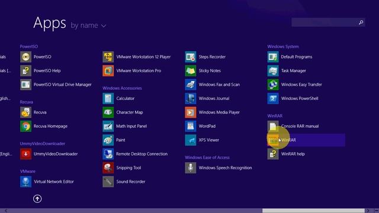Launch Snipping Tool icon
This screenshot has height=213, width=379.
click(108, 168)
